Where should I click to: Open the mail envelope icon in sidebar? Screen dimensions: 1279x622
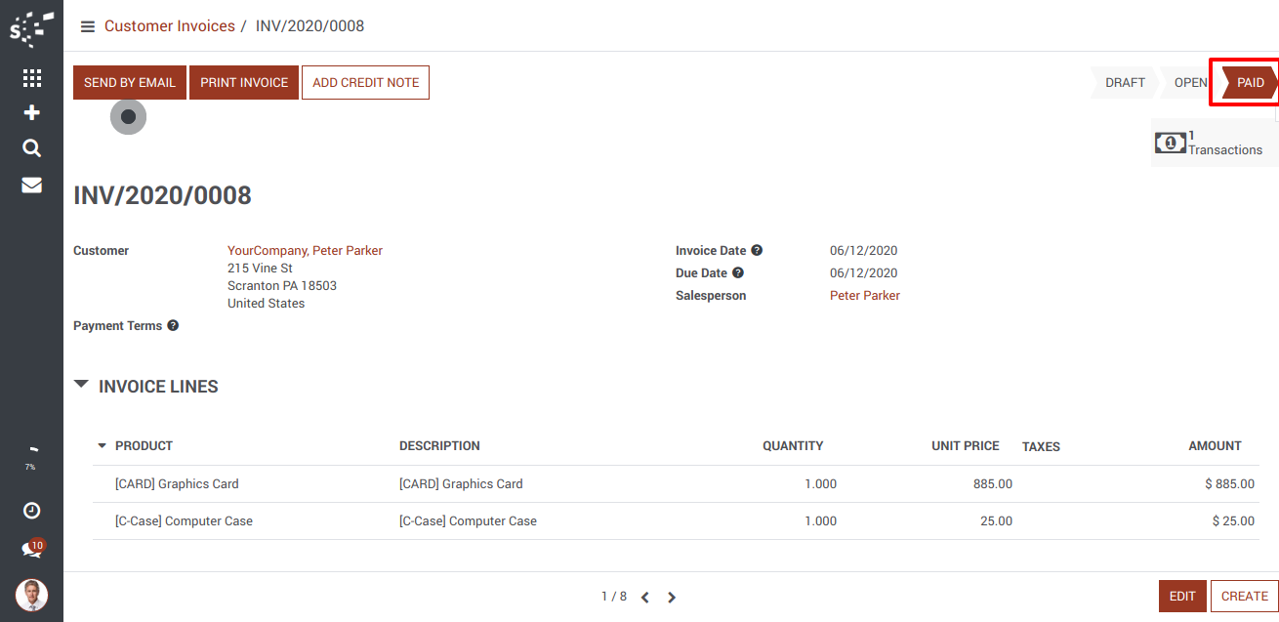31,185
